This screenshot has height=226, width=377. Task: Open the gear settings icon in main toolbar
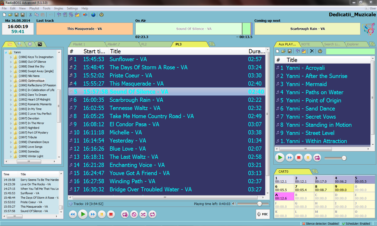pyautogui.click(x=102, y=15)
